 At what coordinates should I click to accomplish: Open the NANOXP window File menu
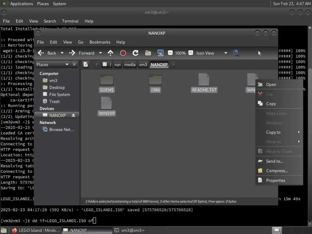(x=41, y=42)
